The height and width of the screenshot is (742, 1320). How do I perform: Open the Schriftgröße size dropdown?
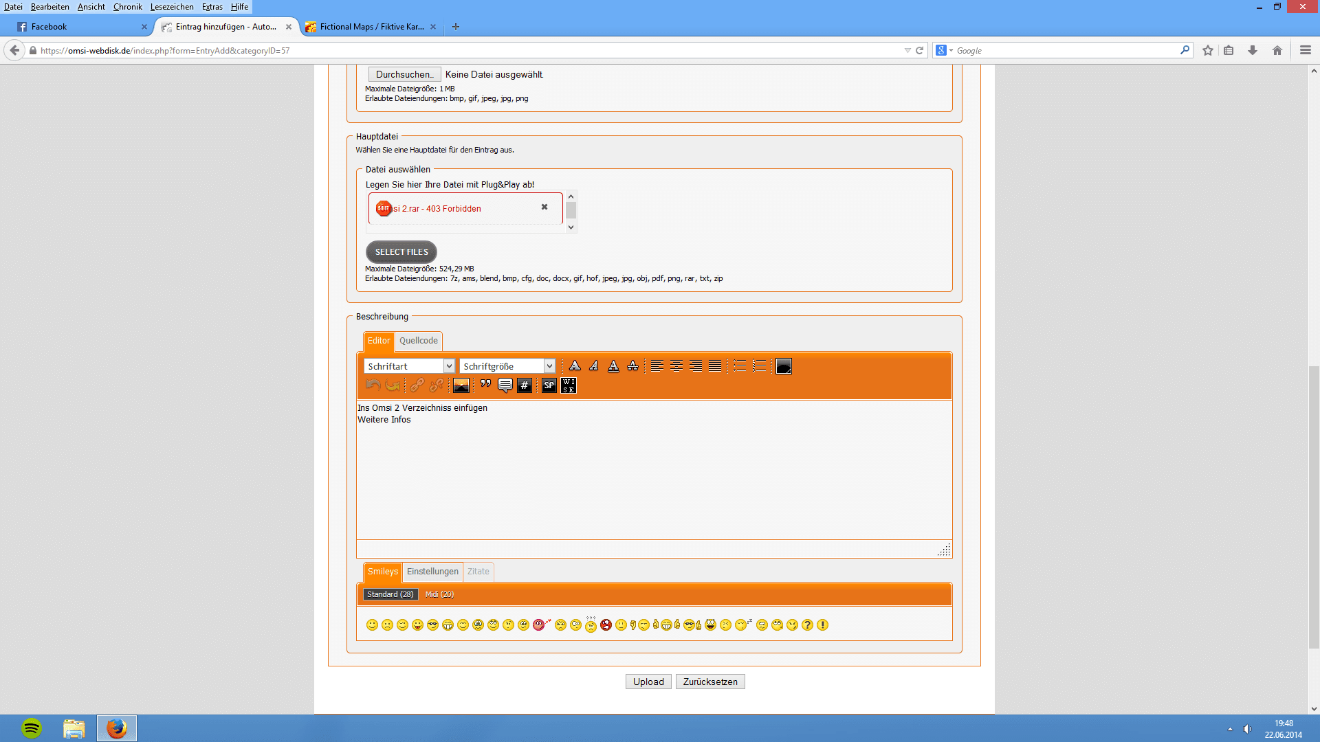pyautogui.click(x=507, y=366)
